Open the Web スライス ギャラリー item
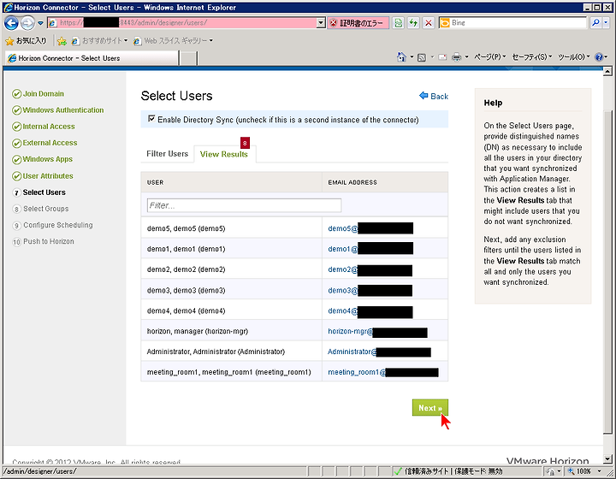The width and height of the screenshot is (616, 479). coord(173,40)
